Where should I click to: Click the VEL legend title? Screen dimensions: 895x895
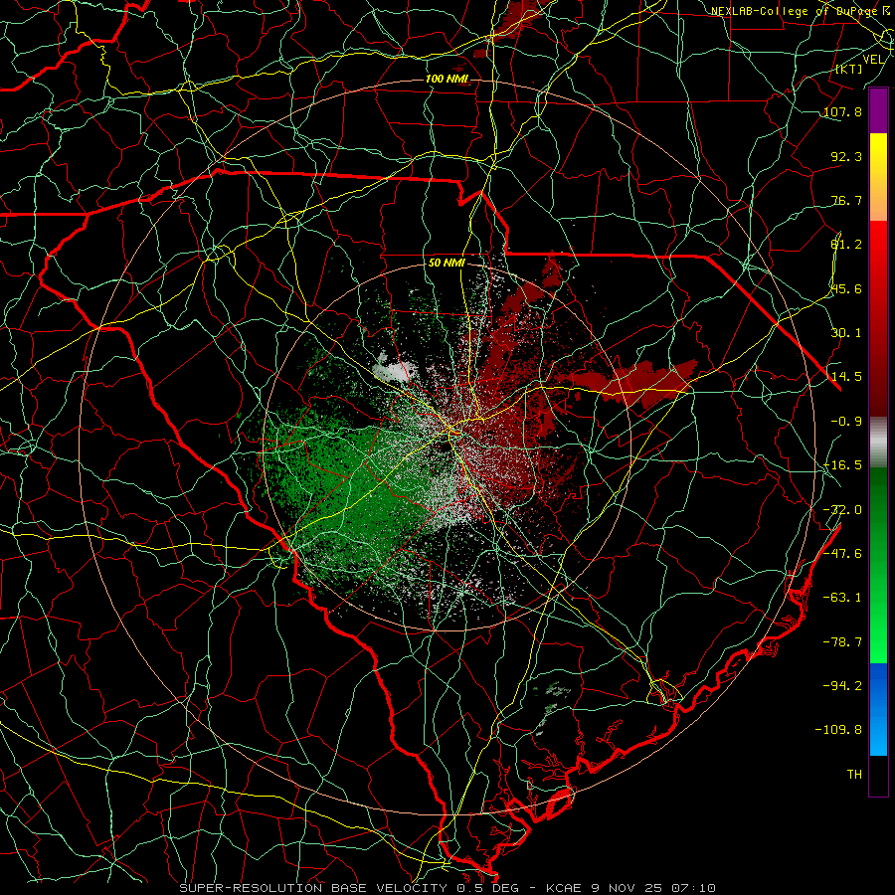[x=874, y=60]
